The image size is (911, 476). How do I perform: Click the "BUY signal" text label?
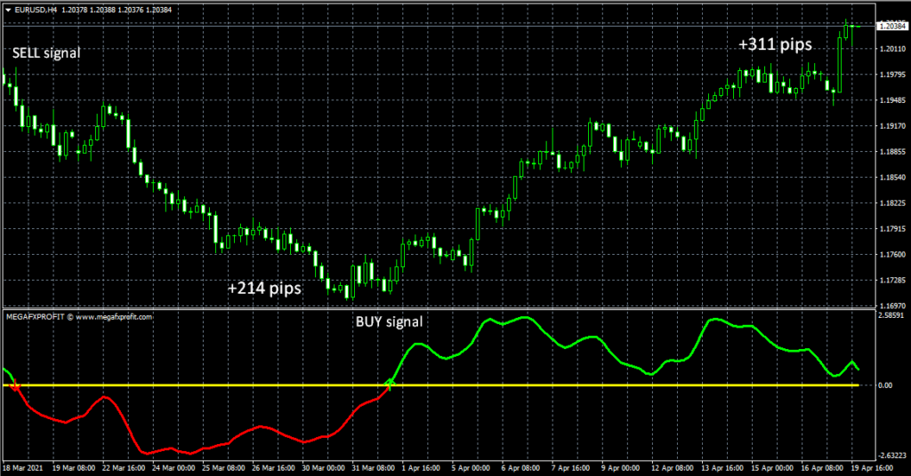click(389, 321)
